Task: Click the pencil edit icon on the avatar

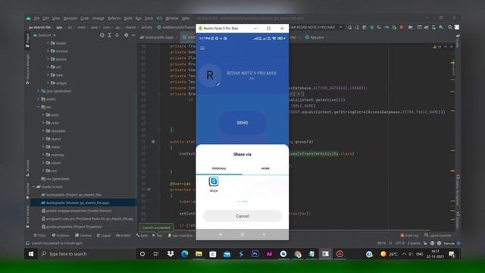Action: point(218,84)
